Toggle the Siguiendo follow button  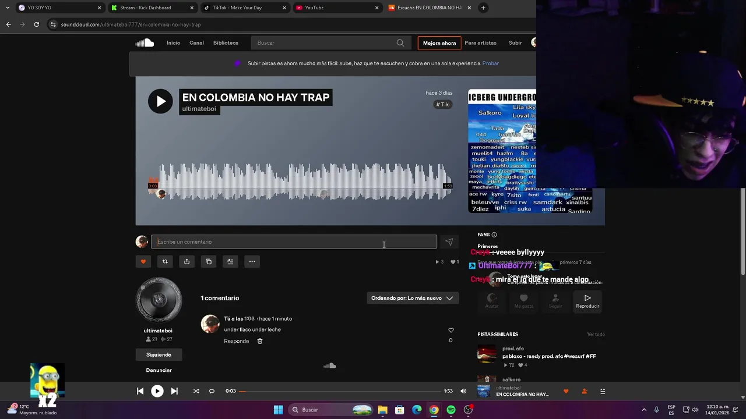coord(159,354)
